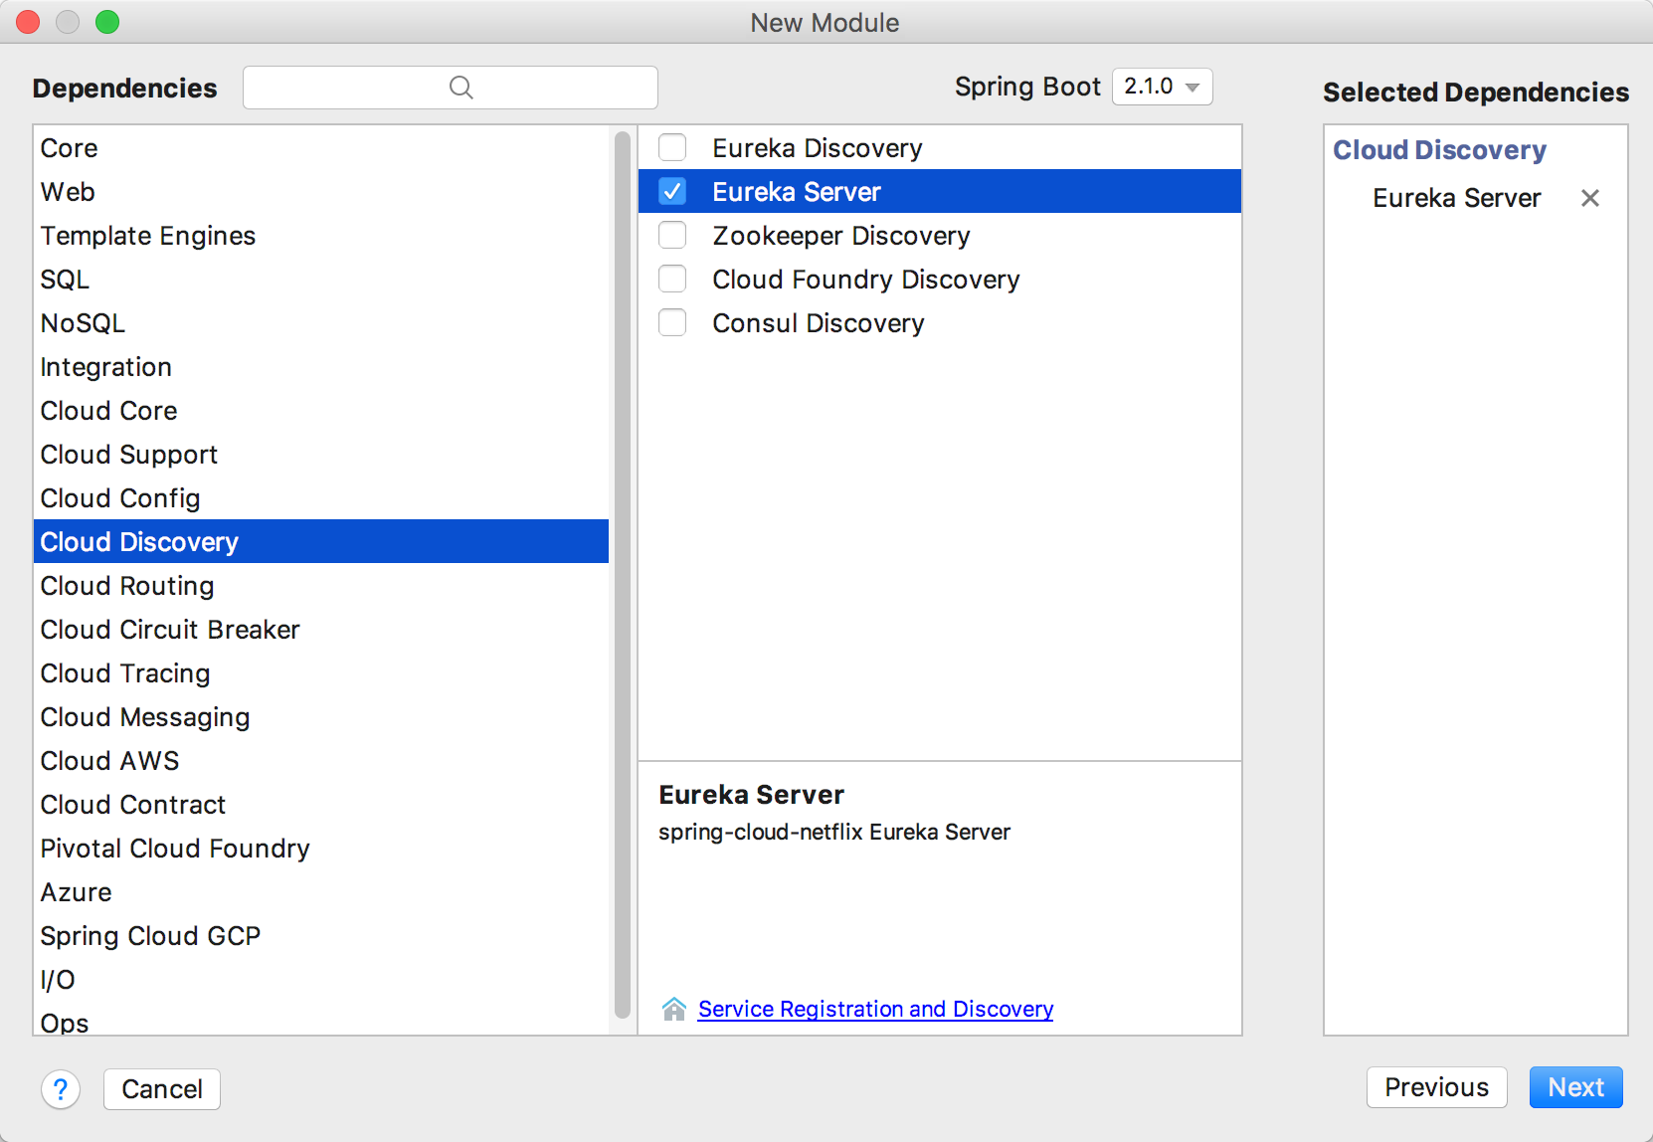Select the NoSQL category

tap(321, 323)
